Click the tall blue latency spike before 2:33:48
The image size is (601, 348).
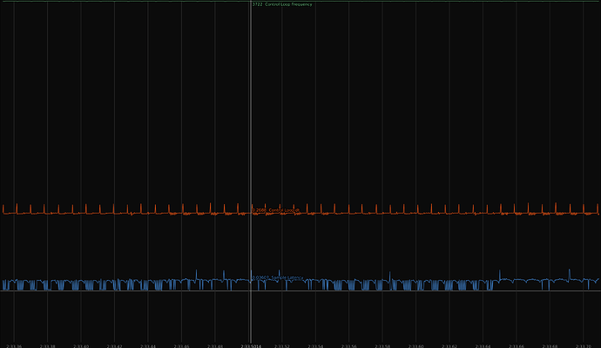[197, 275]
